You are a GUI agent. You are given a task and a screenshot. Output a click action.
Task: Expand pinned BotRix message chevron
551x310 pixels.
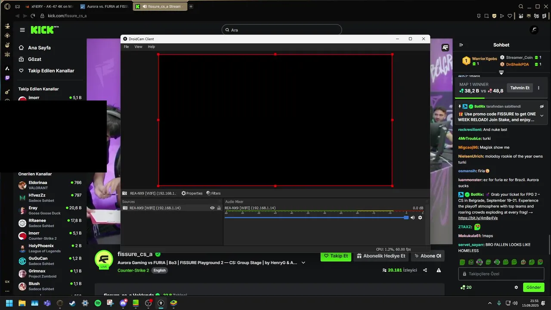542,115
